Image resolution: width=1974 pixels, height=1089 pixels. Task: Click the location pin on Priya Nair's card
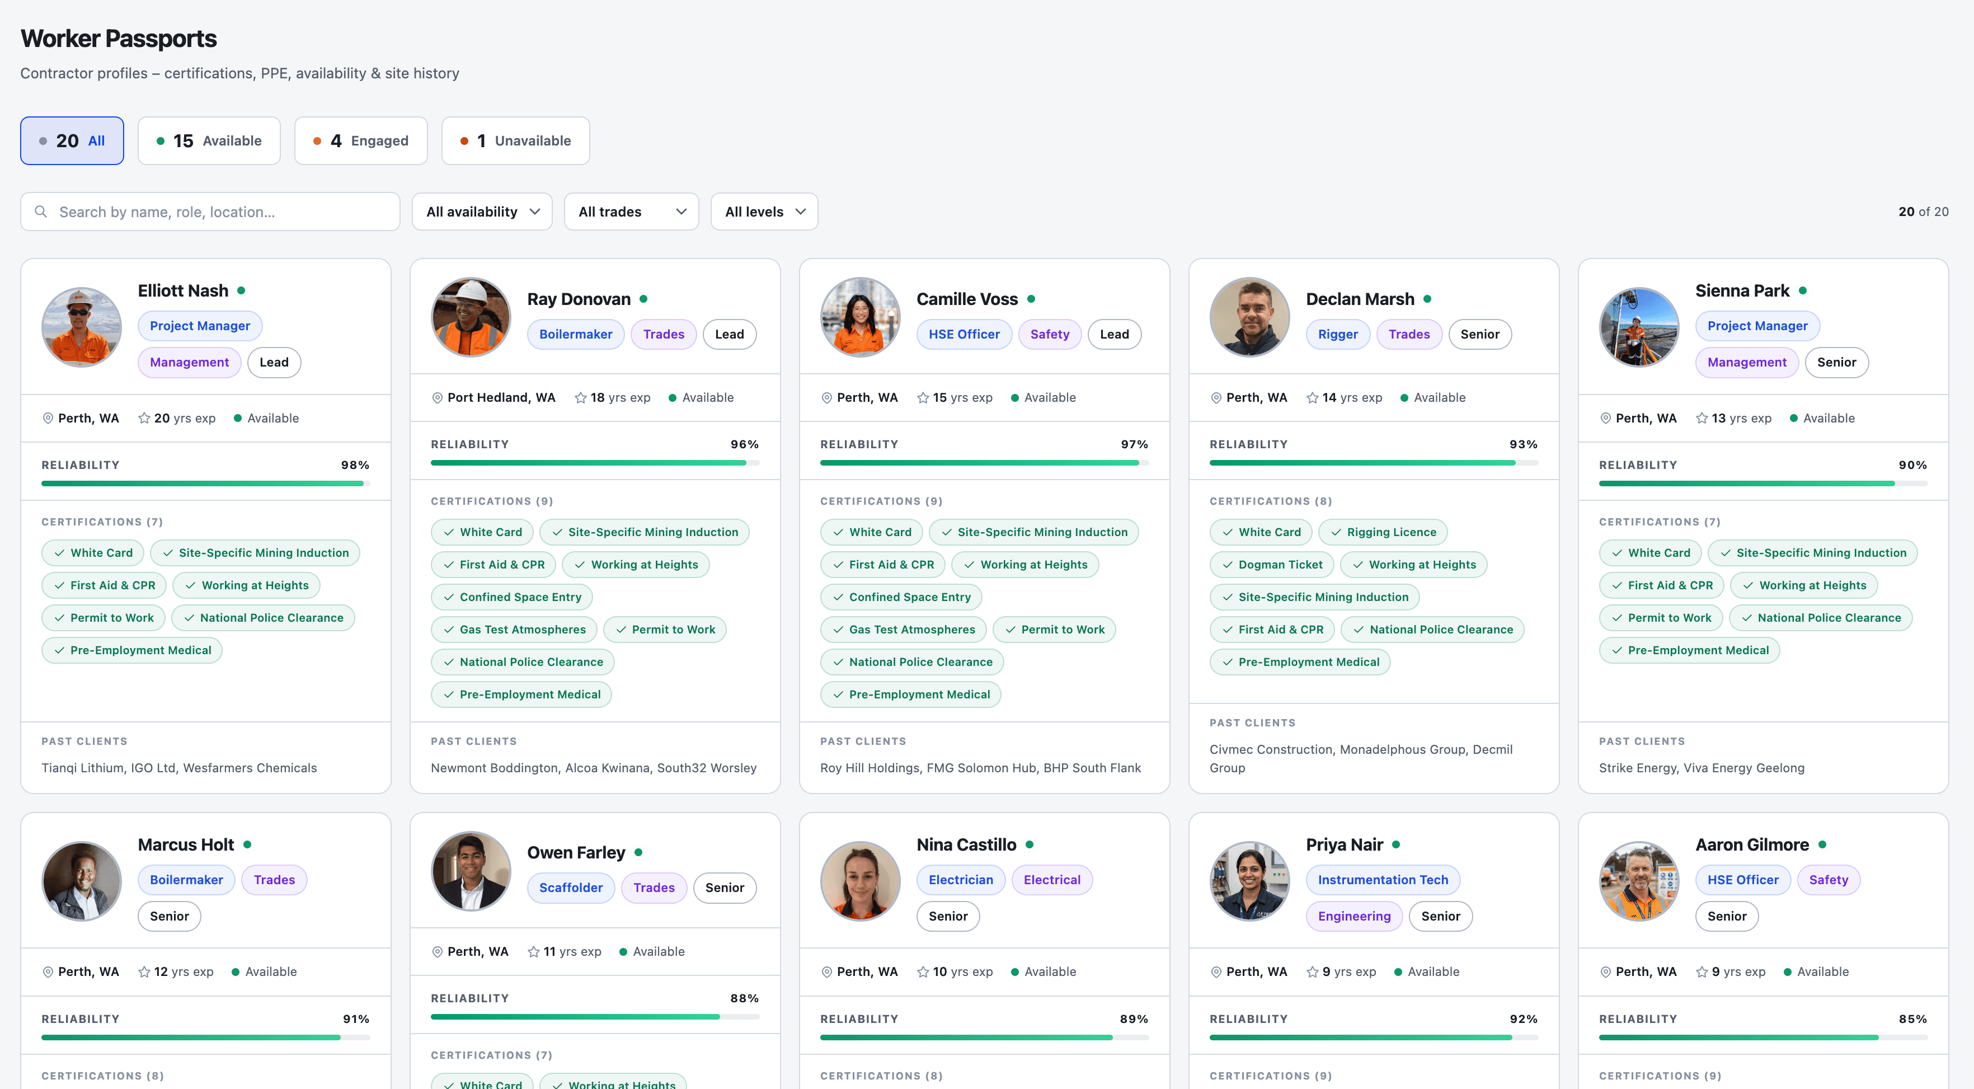click(1216, 971)
